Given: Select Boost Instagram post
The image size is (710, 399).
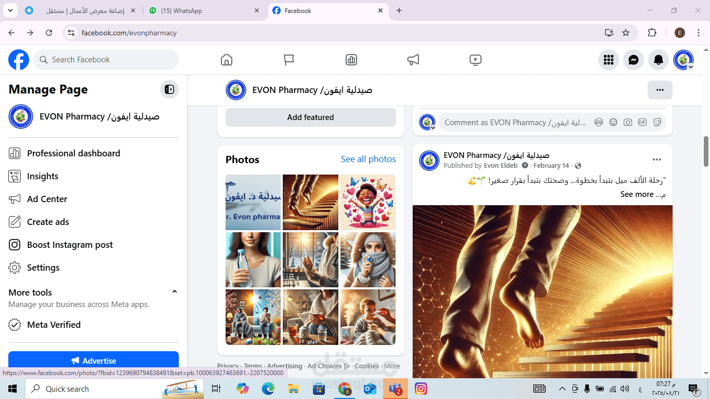Looking at the screenshot, I should (94, 245).
